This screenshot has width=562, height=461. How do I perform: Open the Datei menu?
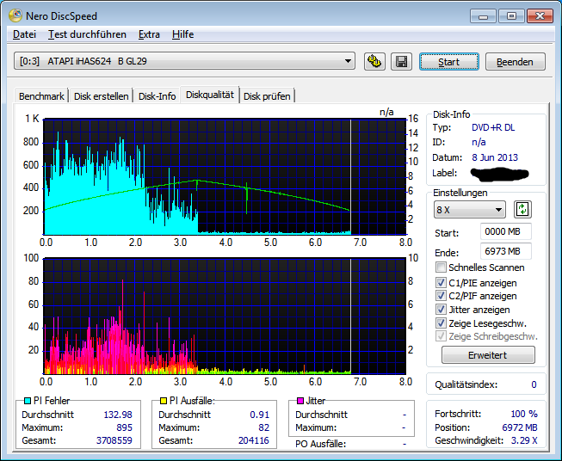click(x=24, y=34)
